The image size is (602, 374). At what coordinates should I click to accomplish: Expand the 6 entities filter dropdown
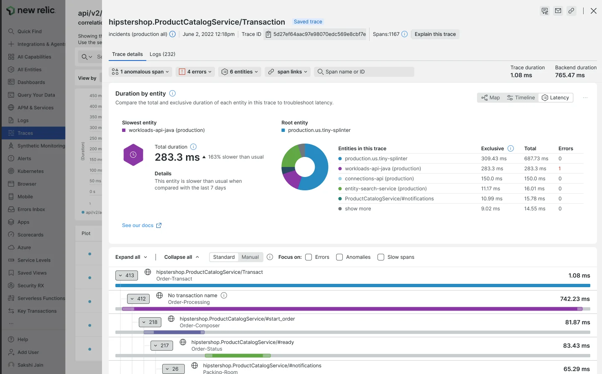[240, 71]
